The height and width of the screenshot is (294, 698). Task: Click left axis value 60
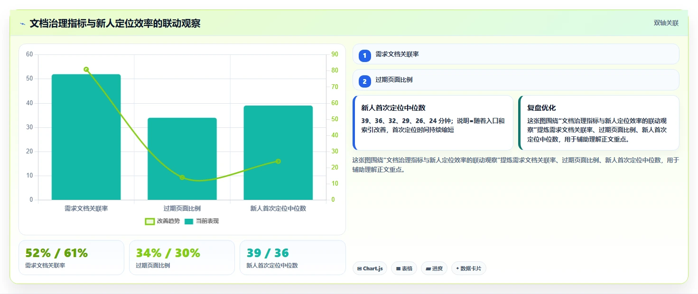29,54
